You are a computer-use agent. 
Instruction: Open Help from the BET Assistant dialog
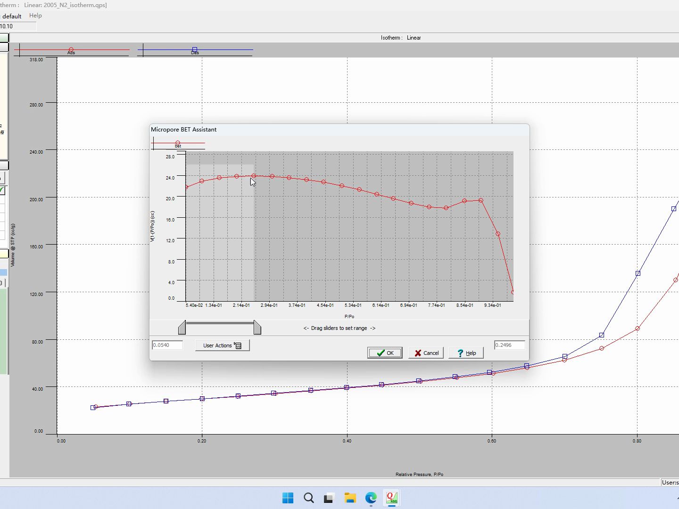point(466,353)
